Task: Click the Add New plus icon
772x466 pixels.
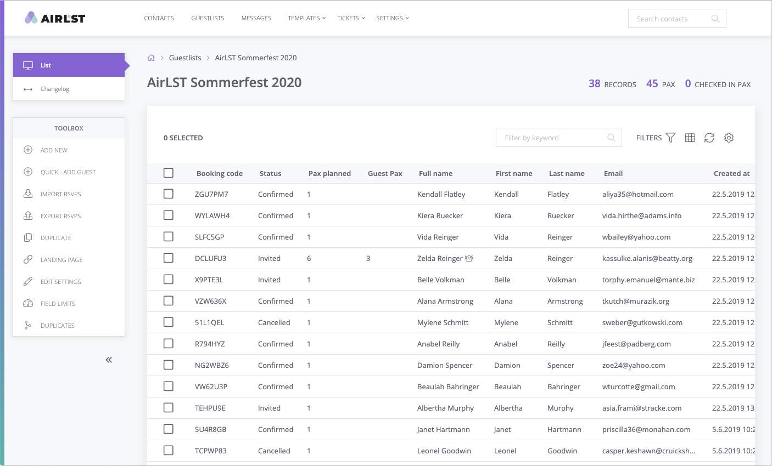Action: tap(28, 150)
